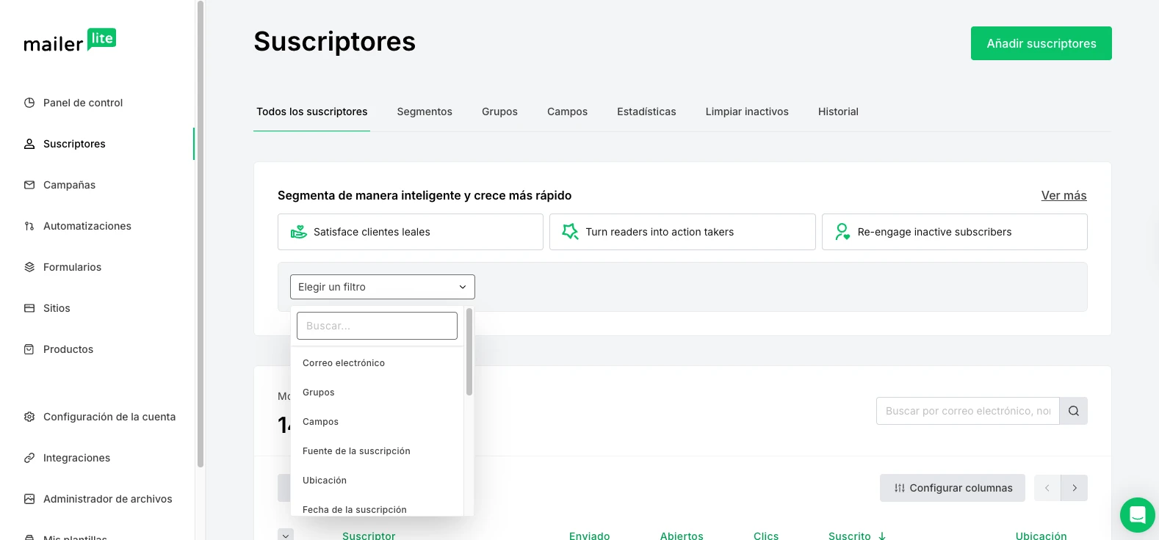Expand the Elegir un filtro dropdown
The image size is (1159, 540).
click(x=382, y=287)
